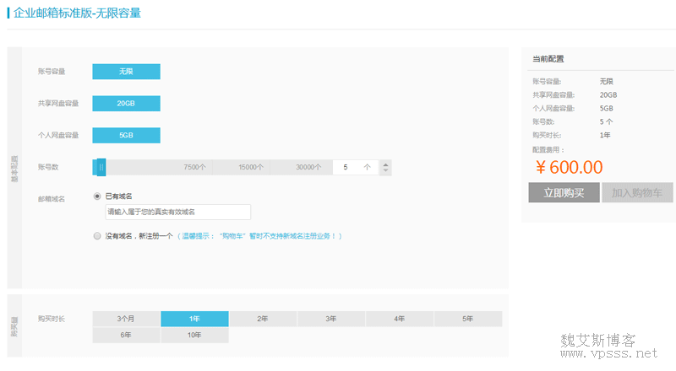Viewport: 676px width, 371px height.
Task: Select the 没有域名 radio button
Action: click(98, 236)
